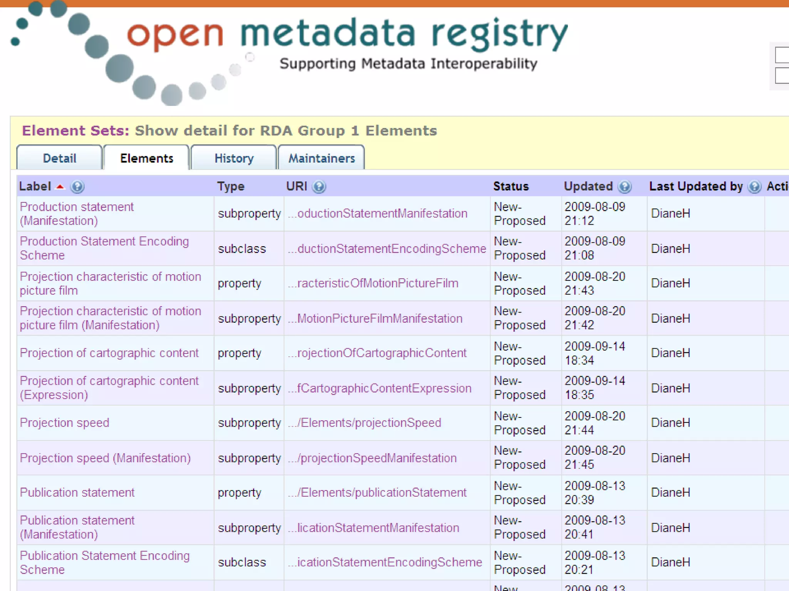
Task: Click the Last Updated by help icon
Action: 754,187
